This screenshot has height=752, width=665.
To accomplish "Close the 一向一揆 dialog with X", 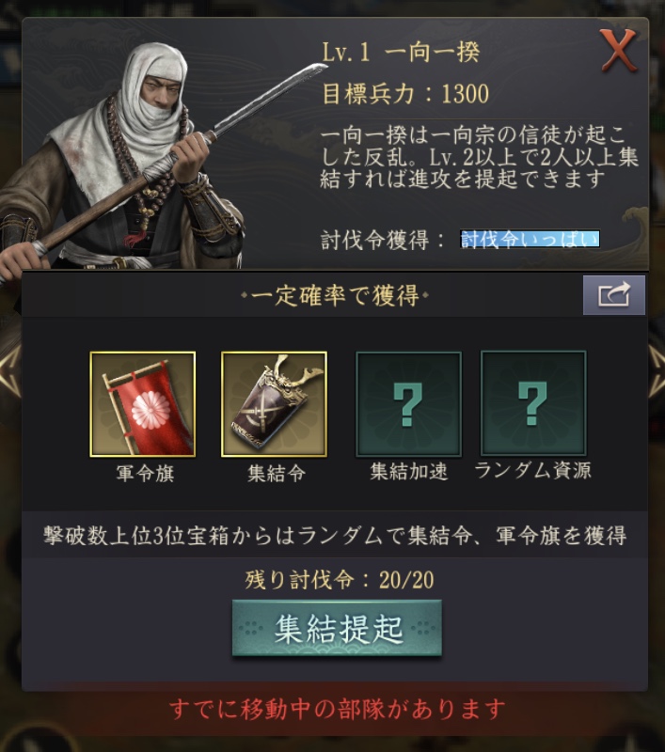I will click(618, 51).
